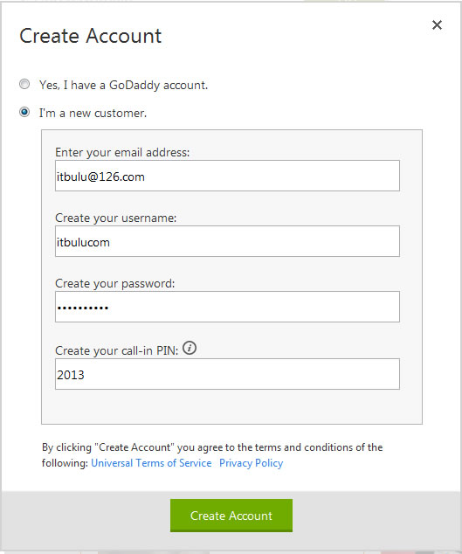Close the Create Account dialog
The width and height of the screenshot is (462, 554).
(x=437, y=24)
